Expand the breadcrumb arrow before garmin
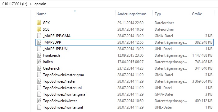Image resolution: width=218 pixels, height=112 pixels. tap(31, 4)
